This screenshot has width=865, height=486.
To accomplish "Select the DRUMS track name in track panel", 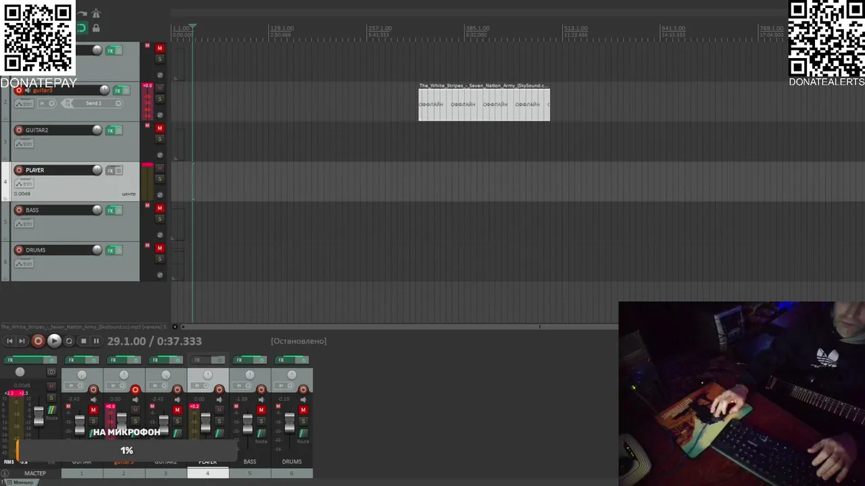I will coord(35,250).
